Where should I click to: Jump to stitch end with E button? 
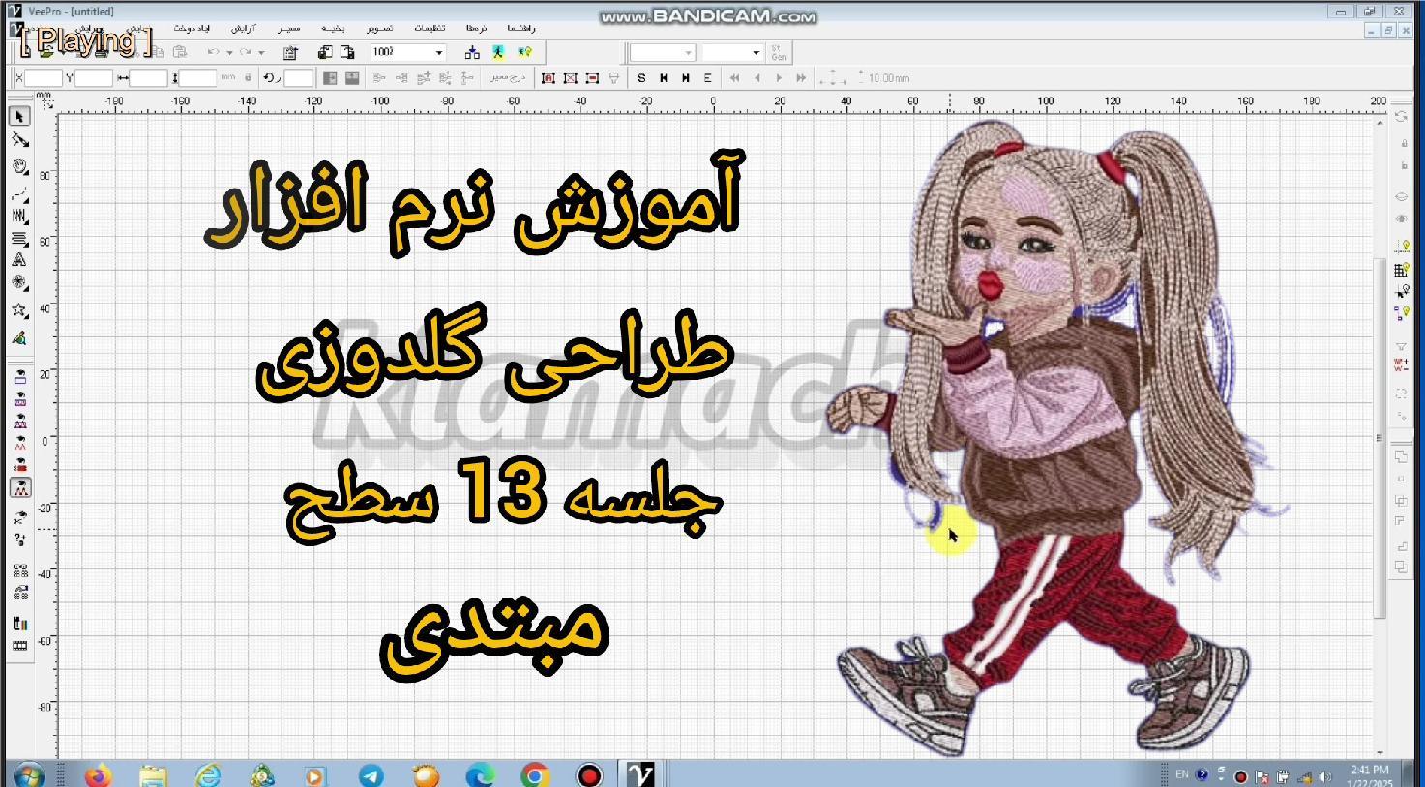pos(708,78)
